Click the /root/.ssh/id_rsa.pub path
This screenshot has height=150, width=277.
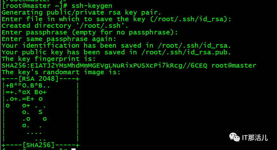[x=186, y=52]
